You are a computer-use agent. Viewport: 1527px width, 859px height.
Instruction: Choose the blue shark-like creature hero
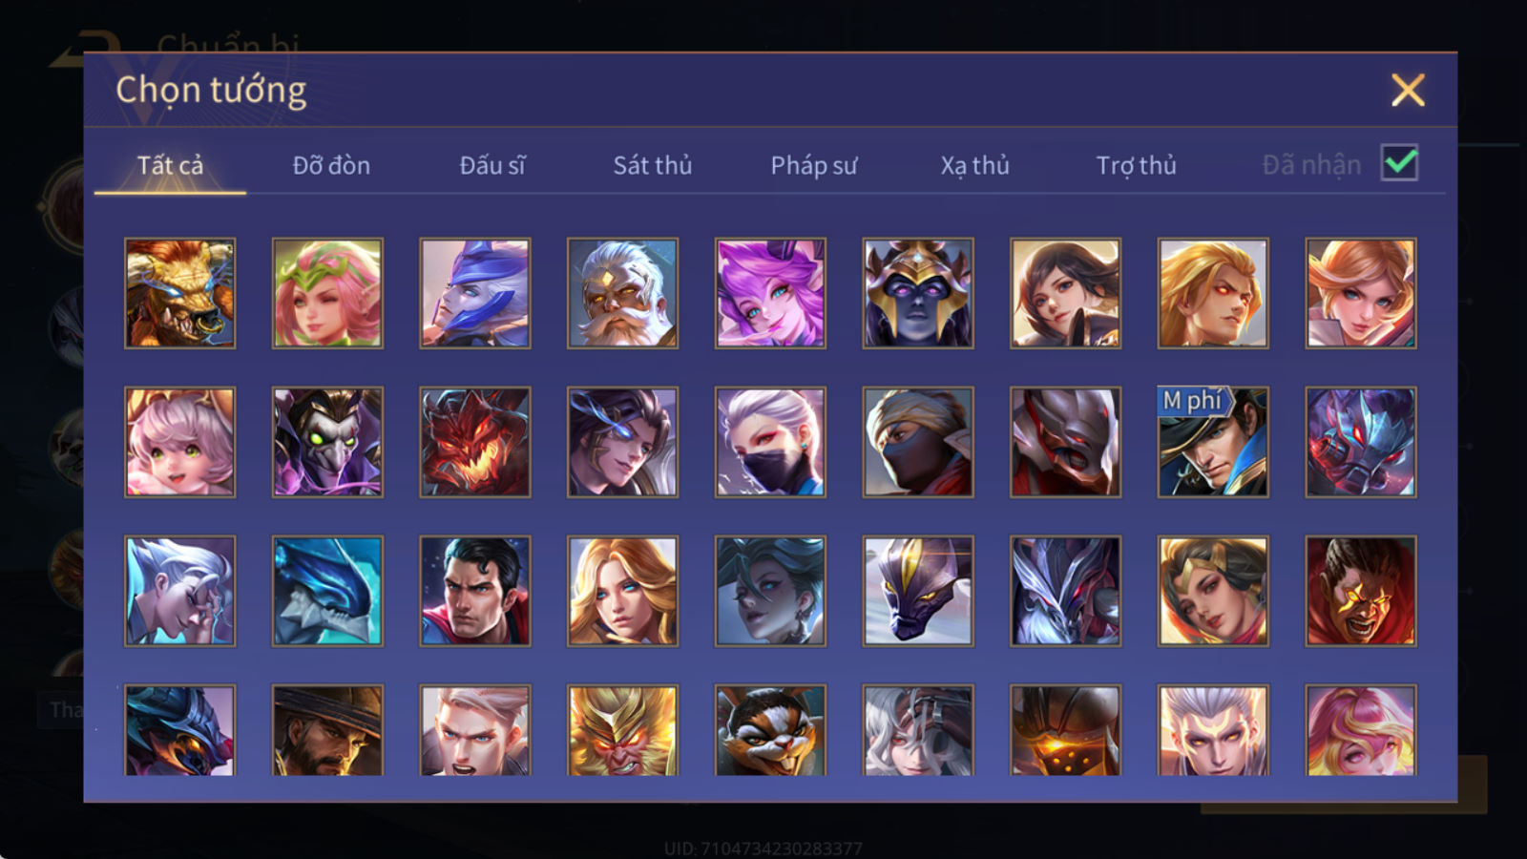point(327,591)
